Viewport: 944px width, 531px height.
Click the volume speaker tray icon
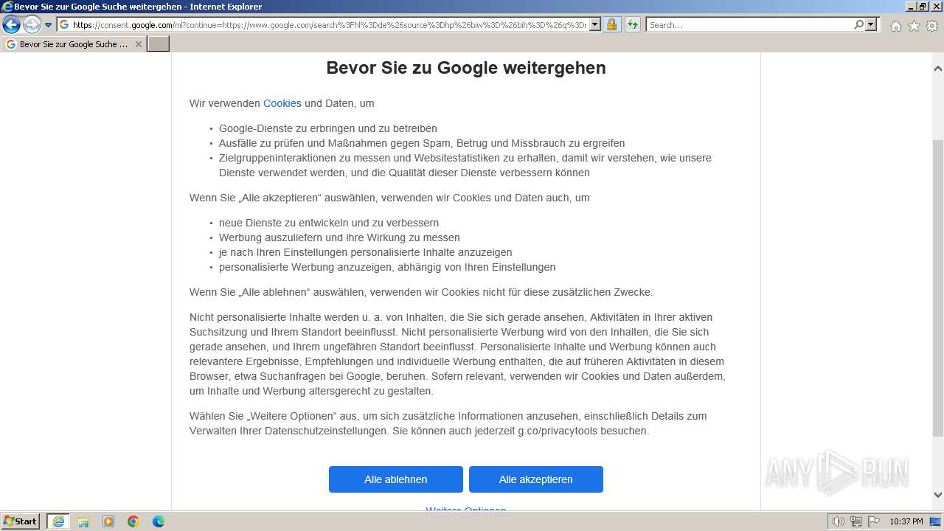[x=839, y=521]
